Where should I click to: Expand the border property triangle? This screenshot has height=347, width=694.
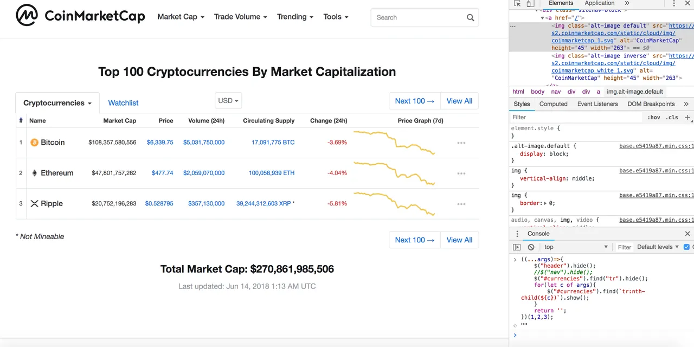point(545,203)
